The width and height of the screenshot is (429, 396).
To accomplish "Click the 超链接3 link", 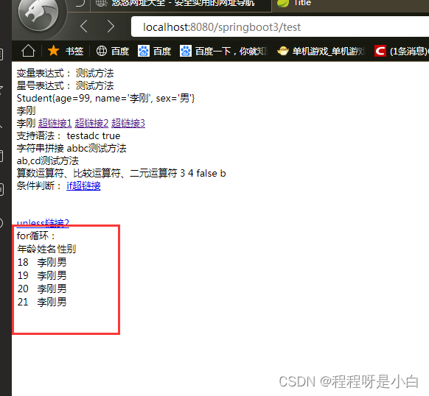I will (x=128, y=123).
